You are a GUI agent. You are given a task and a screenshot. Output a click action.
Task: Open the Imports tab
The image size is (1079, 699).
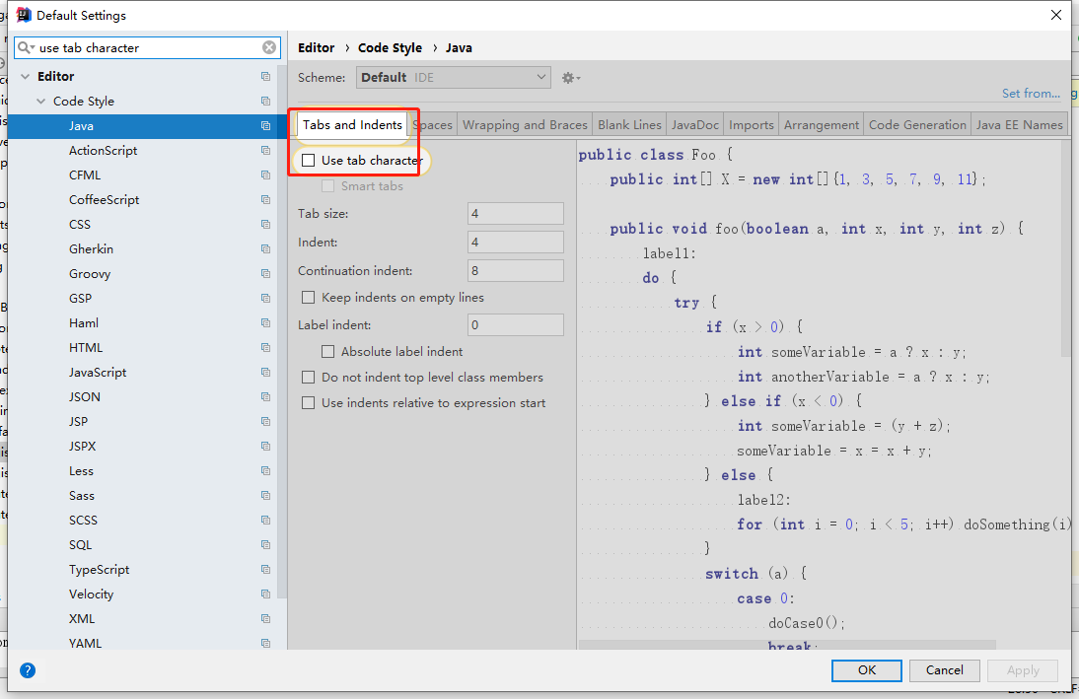(752, 124)
